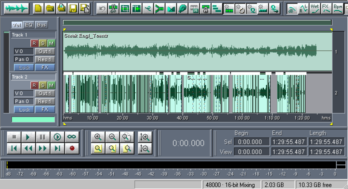Open a session with folder icon
The width and height of the screenshot is (348, 189).
click(x=50, y=8)
